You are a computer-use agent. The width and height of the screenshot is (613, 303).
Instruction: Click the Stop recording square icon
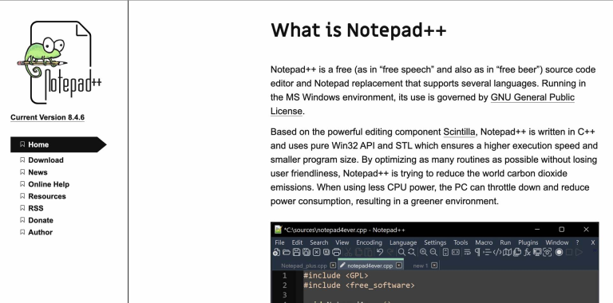point(569,252)
